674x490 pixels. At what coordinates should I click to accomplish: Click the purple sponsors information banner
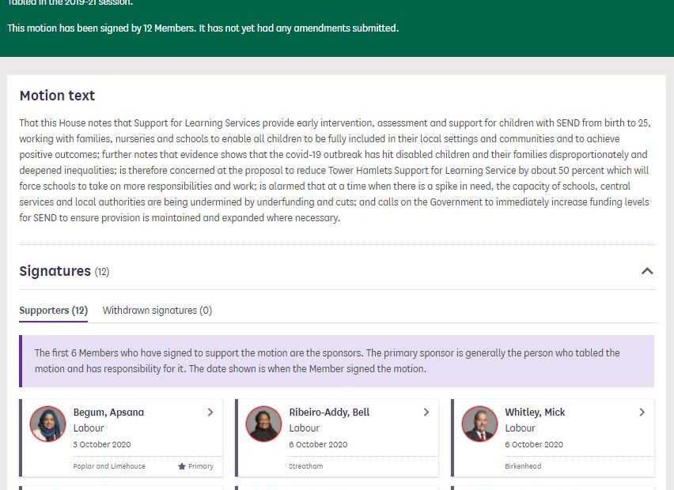pyautogui.click(x=337, y=361)
